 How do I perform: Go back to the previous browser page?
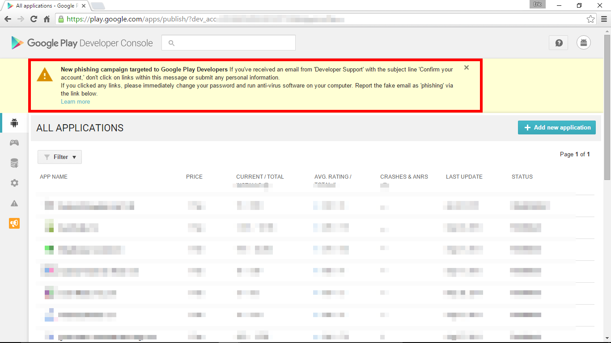pyautogui.click(x=8, y=19)
